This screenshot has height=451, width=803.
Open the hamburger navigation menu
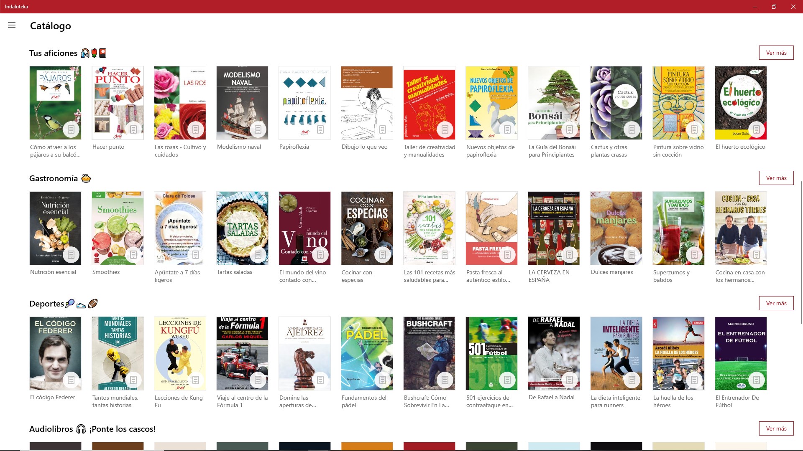[12, 25]
